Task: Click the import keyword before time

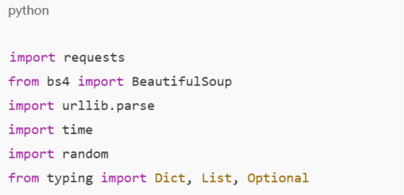Action: pyautogui.click(x=31, y=130)
